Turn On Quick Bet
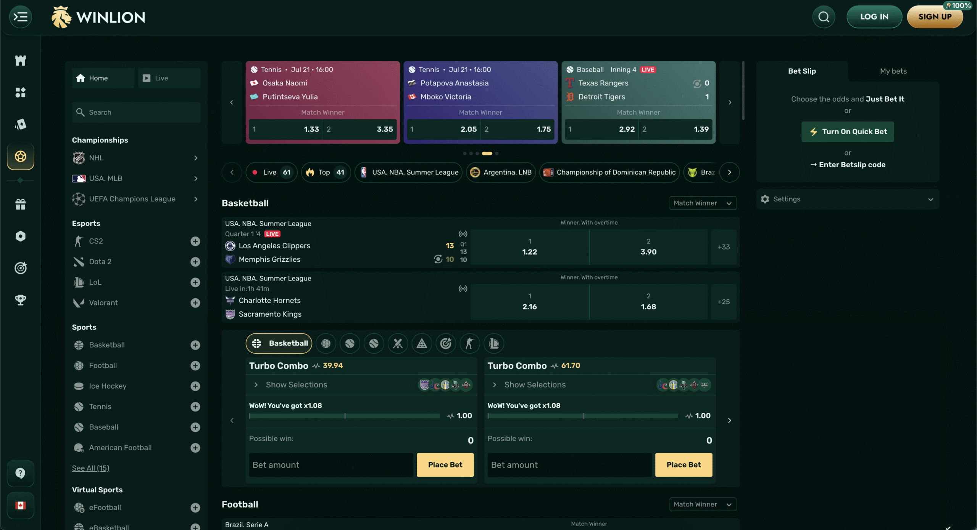977x530 pixels. [848, 131]
